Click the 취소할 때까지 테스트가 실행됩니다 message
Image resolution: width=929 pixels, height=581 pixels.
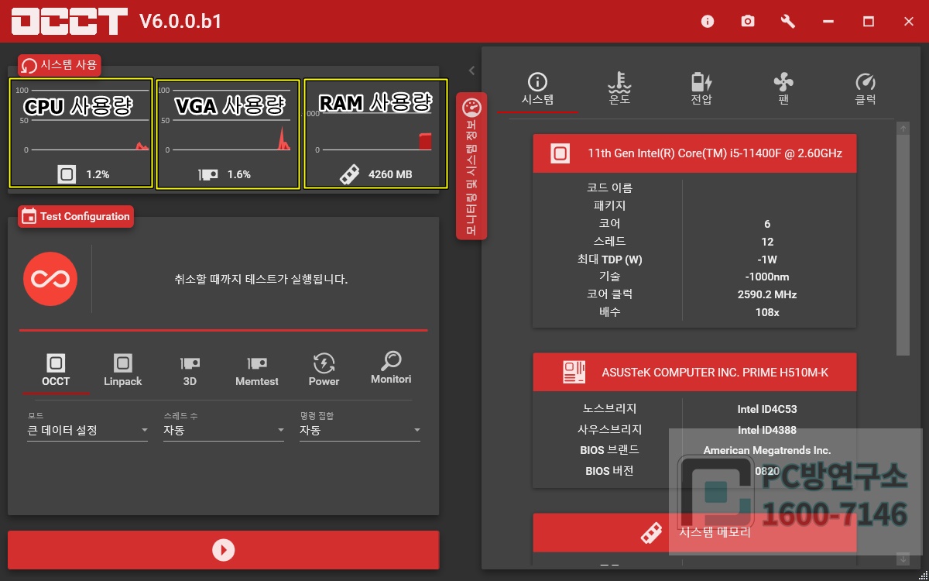pos(261,280)
